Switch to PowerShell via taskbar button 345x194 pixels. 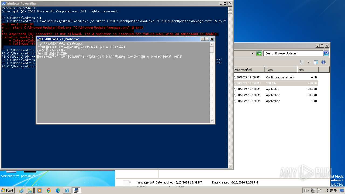tap(67, 190)
